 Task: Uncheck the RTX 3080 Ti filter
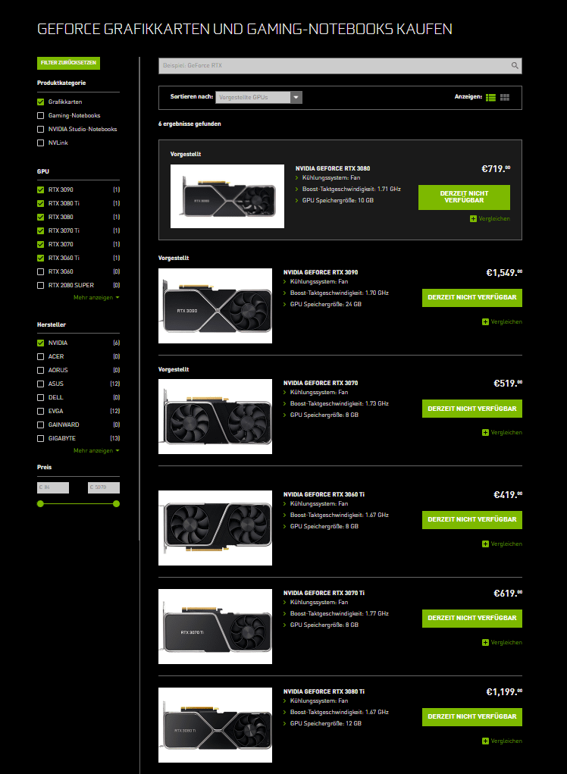(x=40, y=203)
